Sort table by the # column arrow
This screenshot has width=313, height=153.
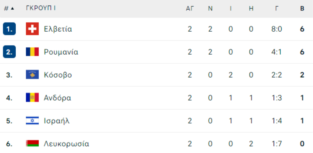pyautogui.click(x=13, y=9)
